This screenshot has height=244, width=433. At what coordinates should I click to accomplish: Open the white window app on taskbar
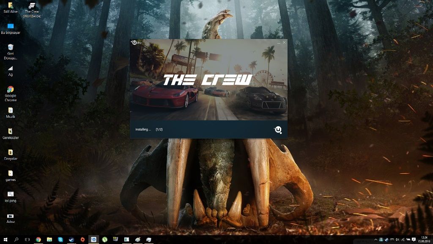tap(126, 240)
